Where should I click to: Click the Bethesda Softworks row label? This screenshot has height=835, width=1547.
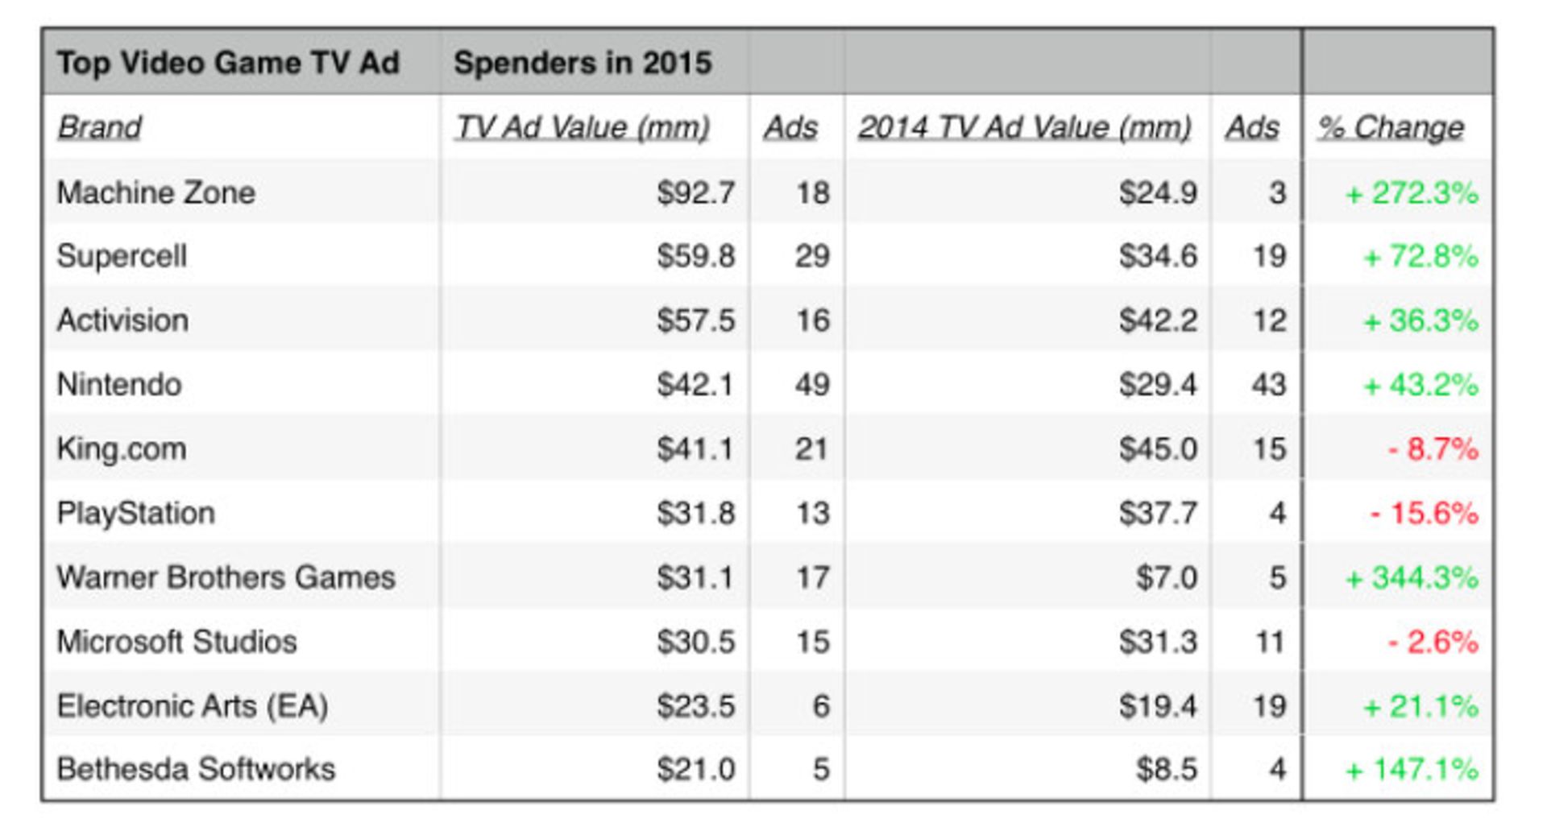[196, 769]
